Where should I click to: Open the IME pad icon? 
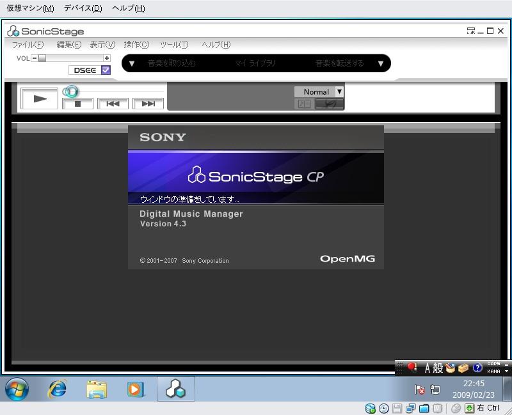(451, 368)
